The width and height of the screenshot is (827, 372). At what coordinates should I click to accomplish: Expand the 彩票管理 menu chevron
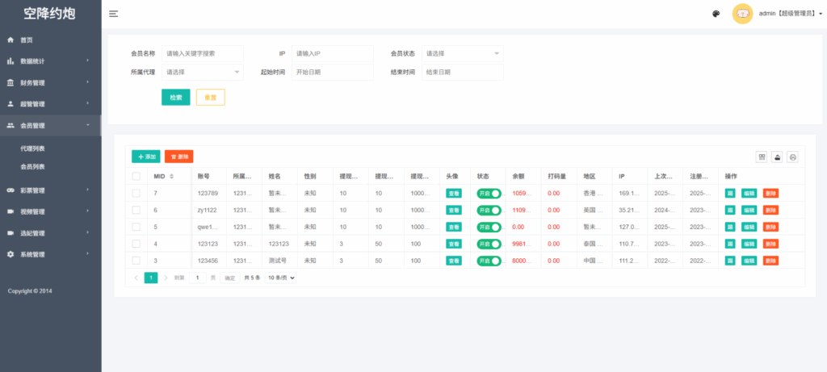click(x=88, y=190)
